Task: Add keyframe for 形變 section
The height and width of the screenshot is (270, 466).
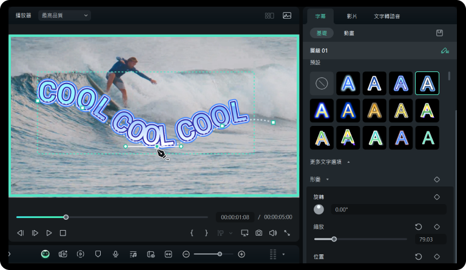Action: [437, 179]
